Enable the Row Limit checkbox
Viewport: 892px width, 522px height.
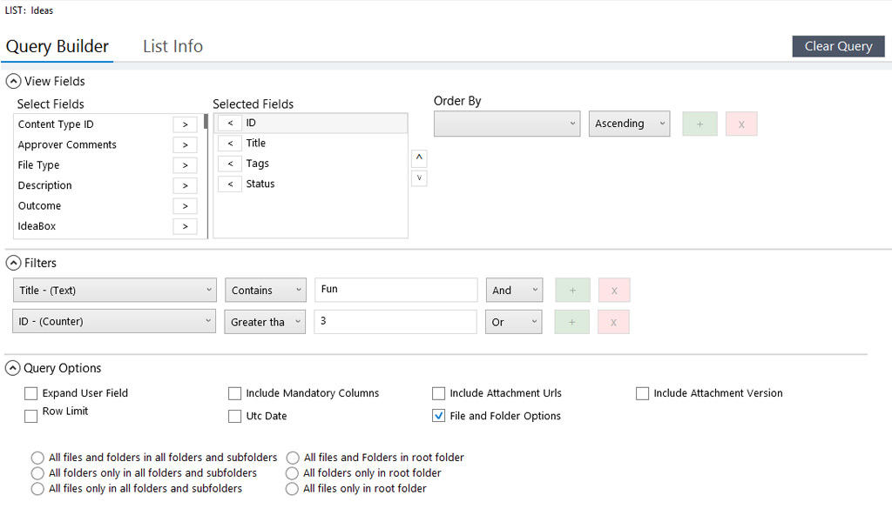point(30,417)
